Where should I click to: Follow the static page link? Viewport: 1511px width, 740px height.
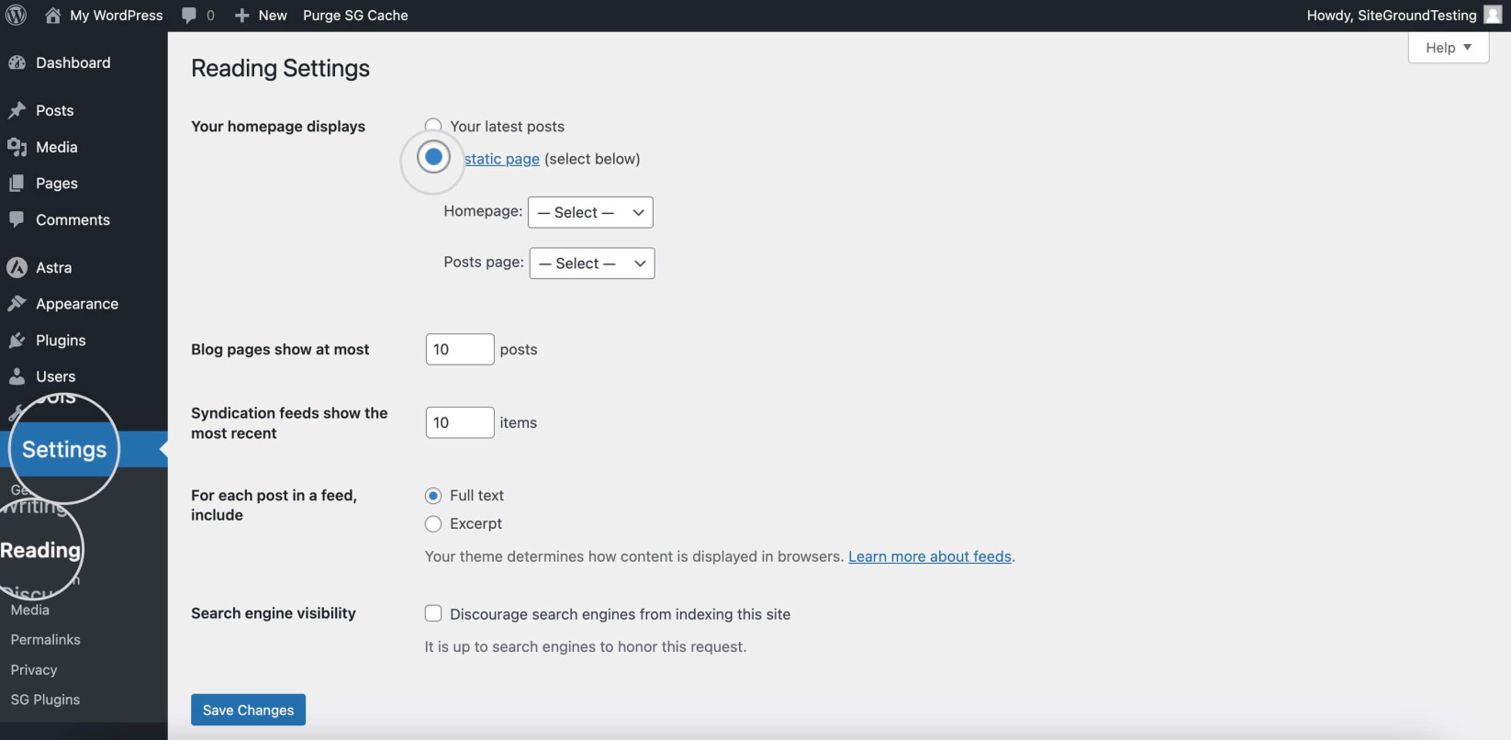[x=502, y=159]
